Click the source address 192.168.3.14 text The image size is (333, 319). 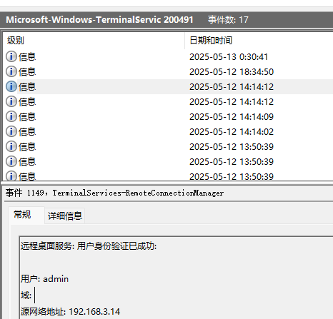pyautogui.click(x=94, y=312)
